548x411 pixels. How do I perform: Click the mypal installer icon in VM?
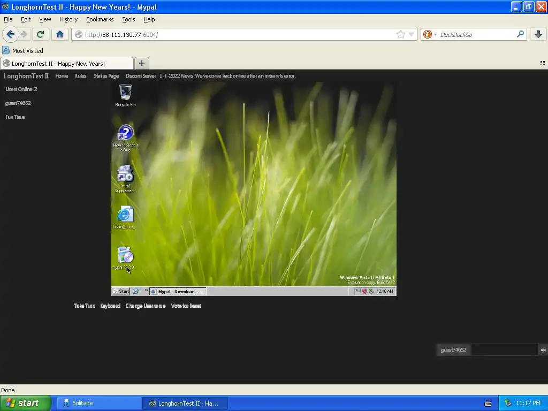pos(124,258)
